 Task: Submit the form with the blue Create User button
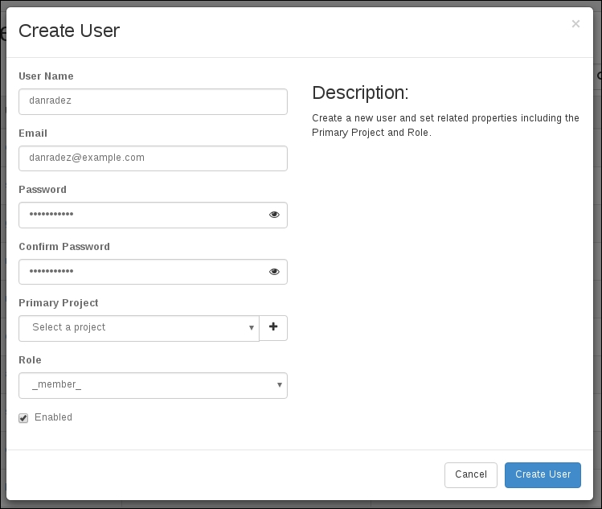(x=543, y=474)
